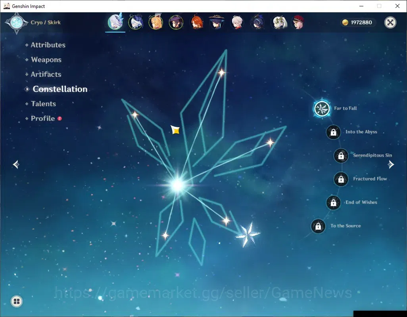Select the dark blue-haired character portrait
Screen dimensions: 407x317
pos(257,22)
